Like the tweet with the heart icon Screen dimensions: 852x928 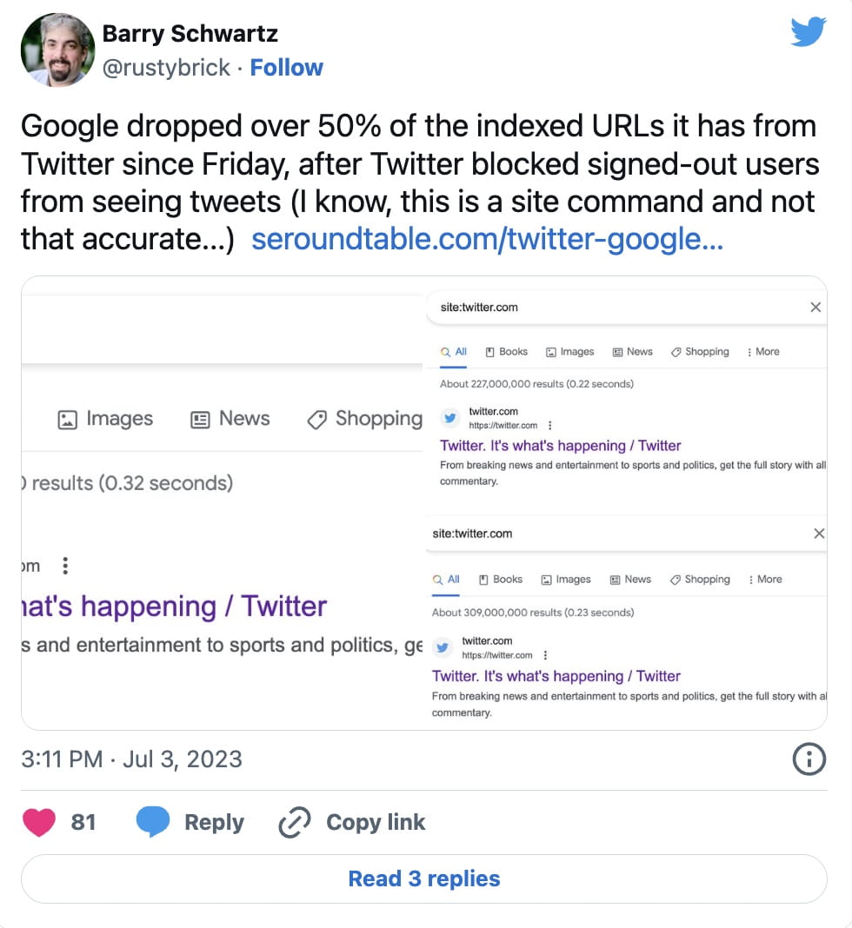click(39, 822)
